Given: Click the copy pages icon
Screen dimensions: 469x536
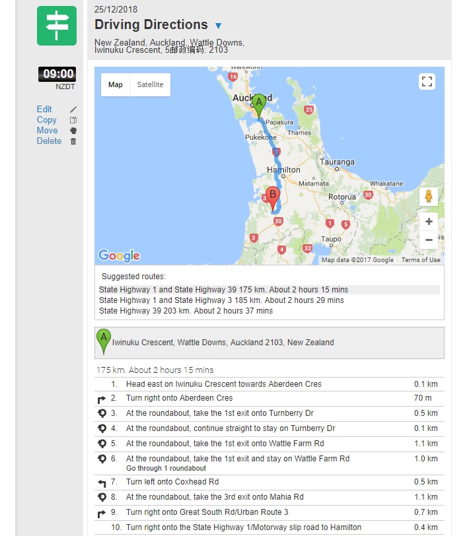Looking at the screenshot, I should coord(73,120).
